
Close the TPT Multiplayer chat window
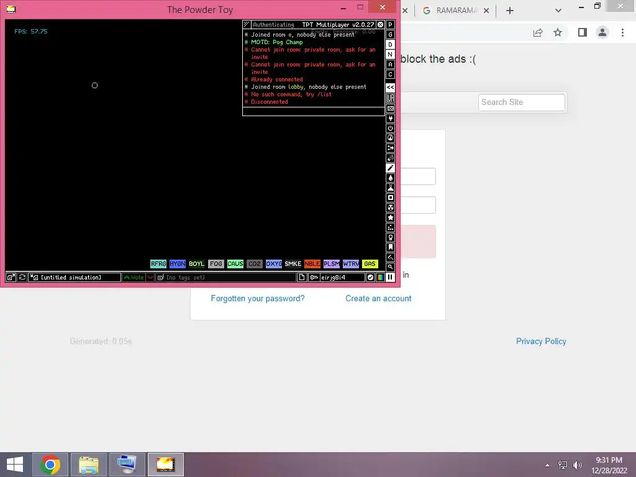coord(381,25)
